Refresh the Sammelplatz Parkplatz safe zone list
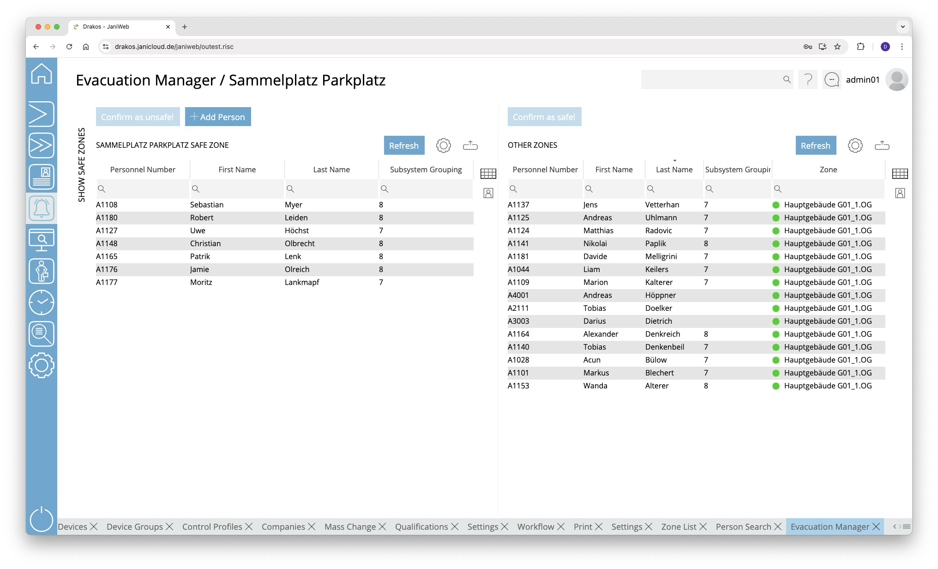This screenshot has width=938, height=569. 404,145
